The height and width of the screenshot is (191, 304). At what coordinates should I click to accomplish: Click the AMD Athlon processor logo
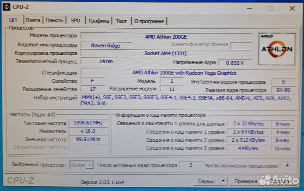pyautogui.click(x=277, y=49)
